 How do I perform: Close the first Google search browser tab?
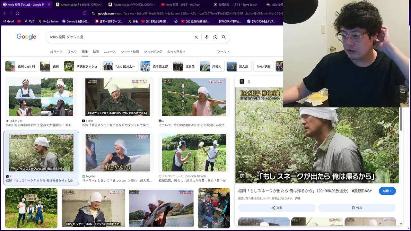(49, 4)
